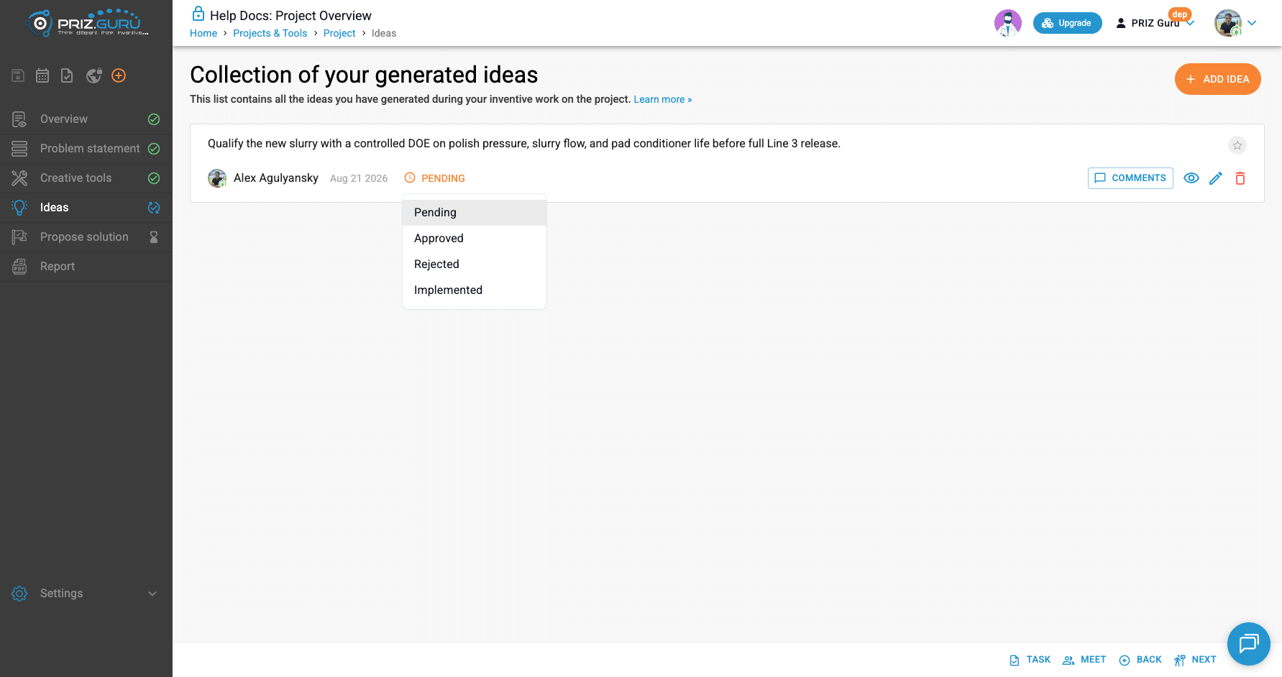
Task: Click the Project breadcrumb link
Action: 339,33
